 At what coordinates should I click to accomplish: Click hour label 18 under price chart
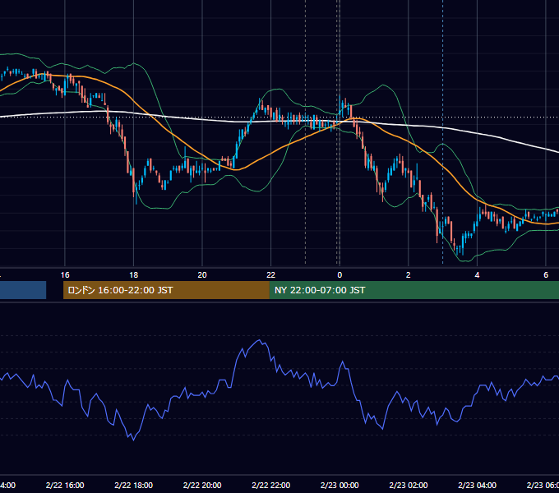pyautogui.click(x=134, y=275)
